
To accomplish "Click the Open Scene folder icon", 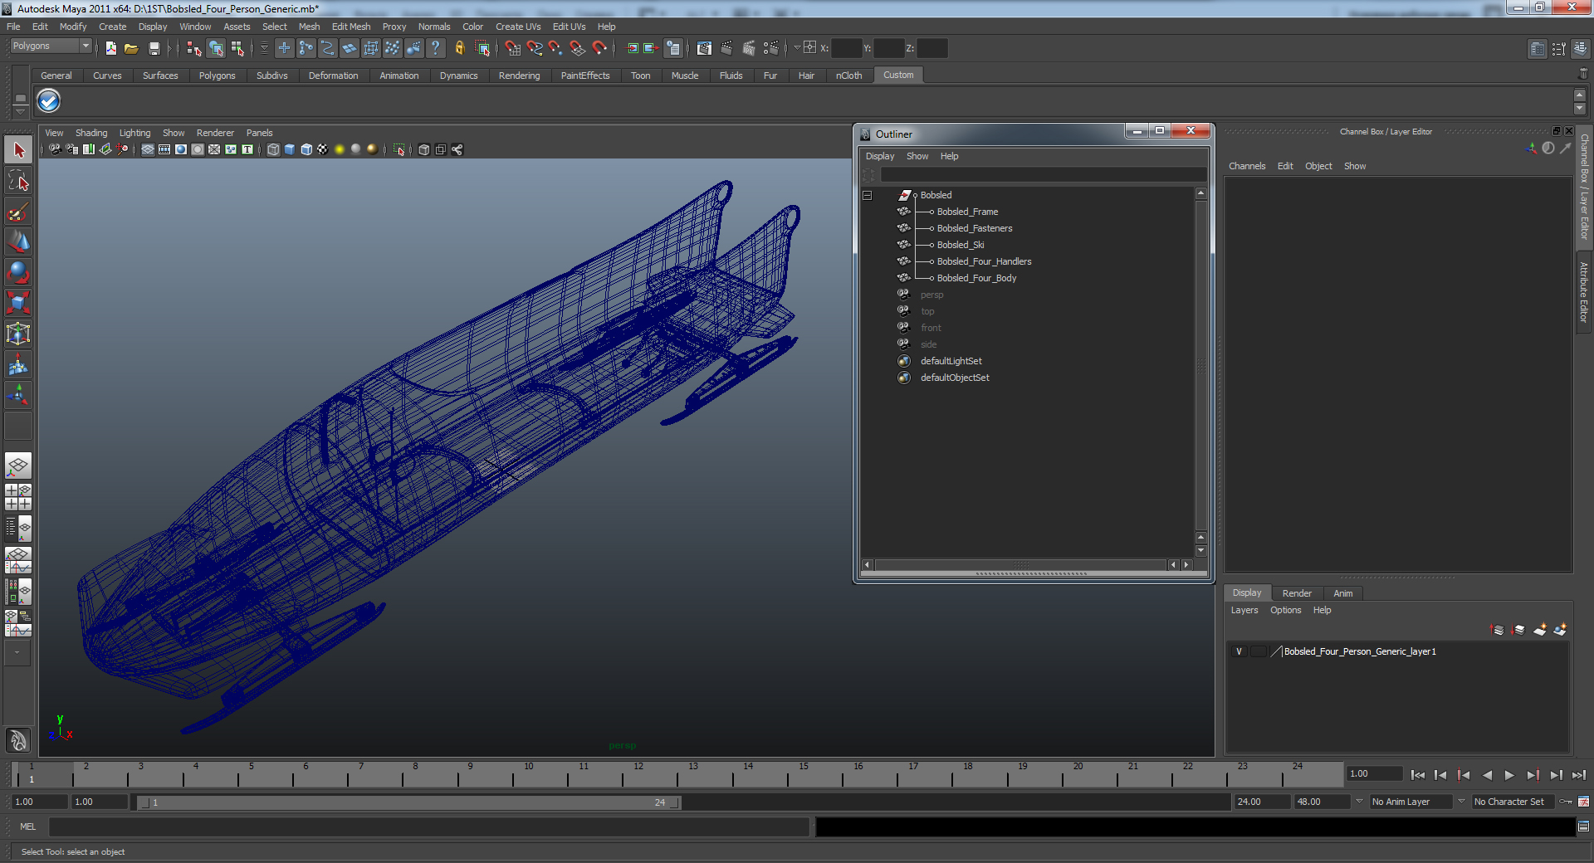I will [x=131, y=48].
